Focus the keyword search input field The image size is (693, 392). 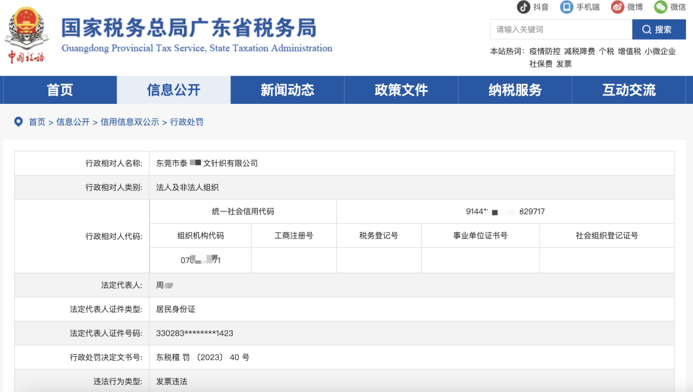[x=561, y=30]
